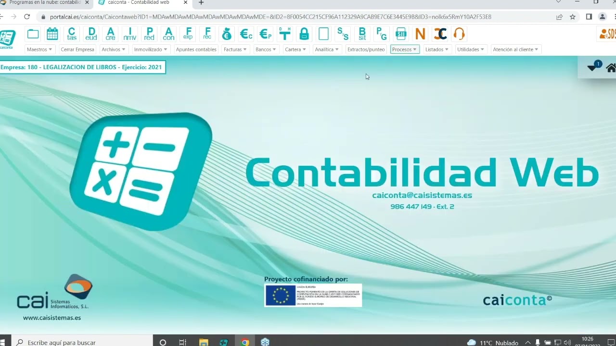Click the D-H T-account icon
Viewport: 616px width, 346px height.
tap(285, 34)
